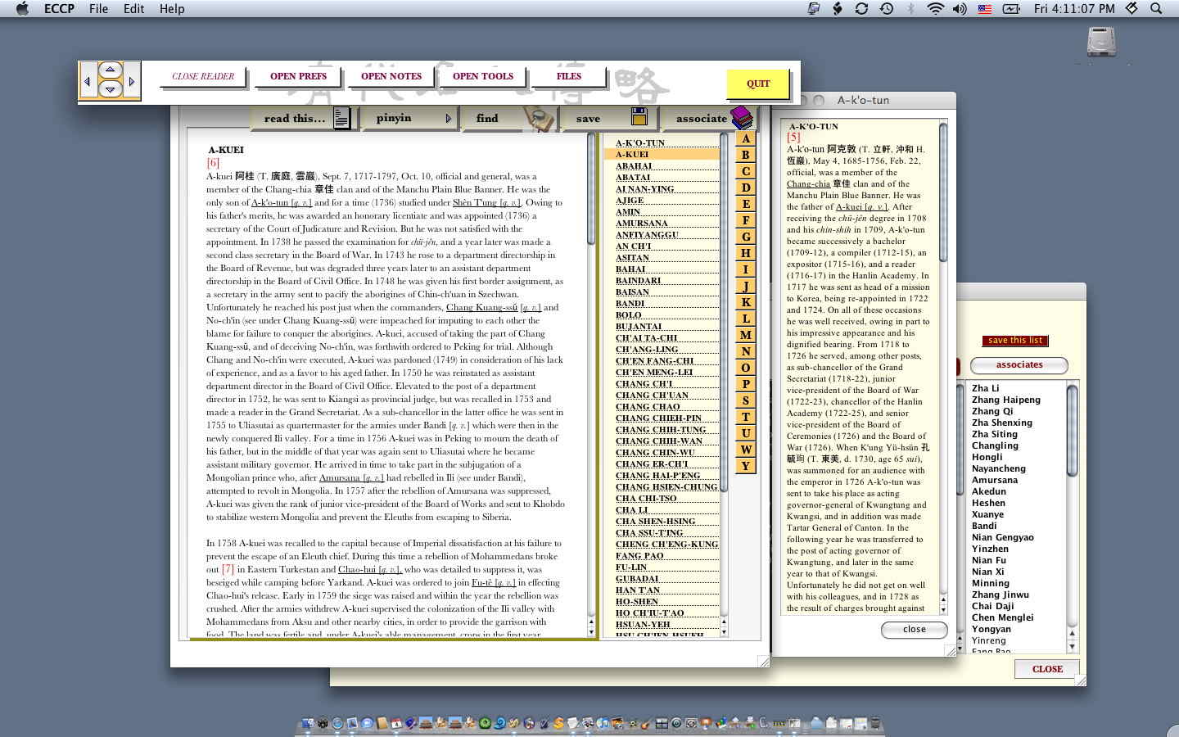The width and height of the screenshot is (1179, 737).
Task: Select Heshen in associates list
Action: coord(988,503)
